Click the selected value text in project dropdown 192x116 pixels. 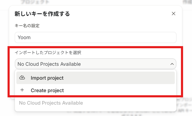click(x=49, y=64)
